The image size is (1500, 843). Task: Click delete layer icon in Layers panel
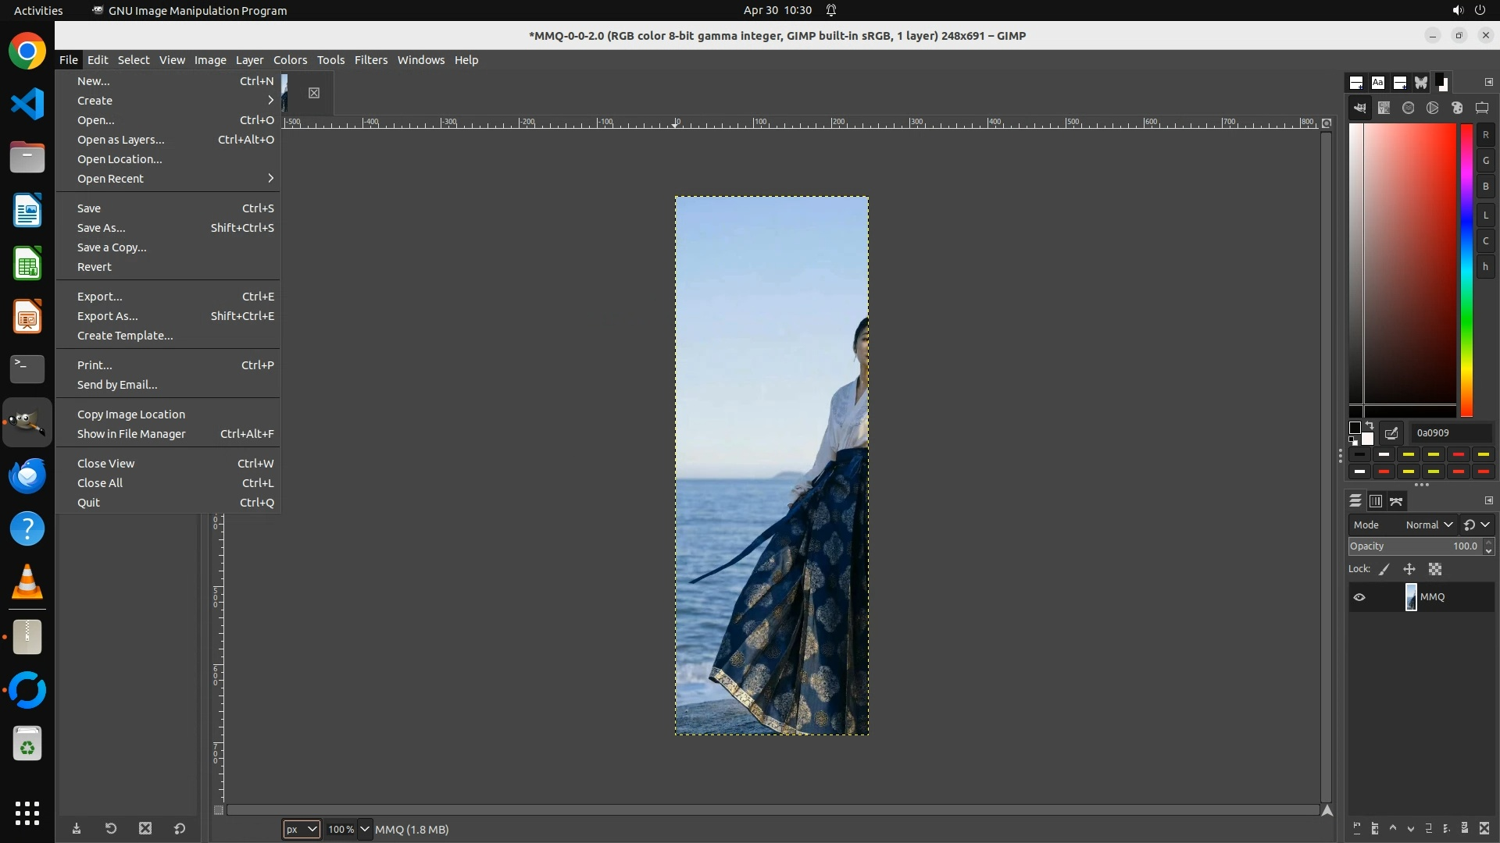pos(1484,828)
